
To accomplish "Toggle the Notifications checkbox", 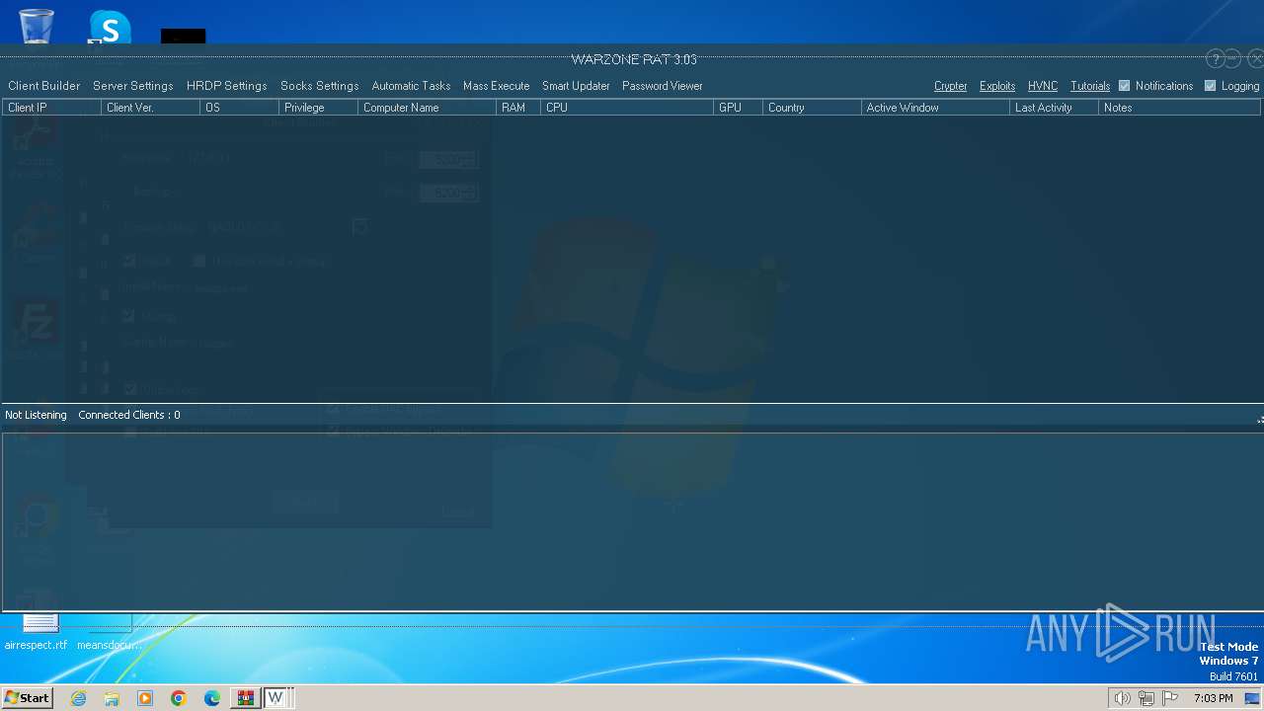I will pos(1124,86).
